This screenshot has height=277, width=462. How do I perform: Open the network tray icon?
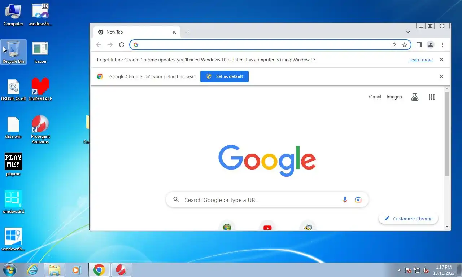click(x=417, y=270)
